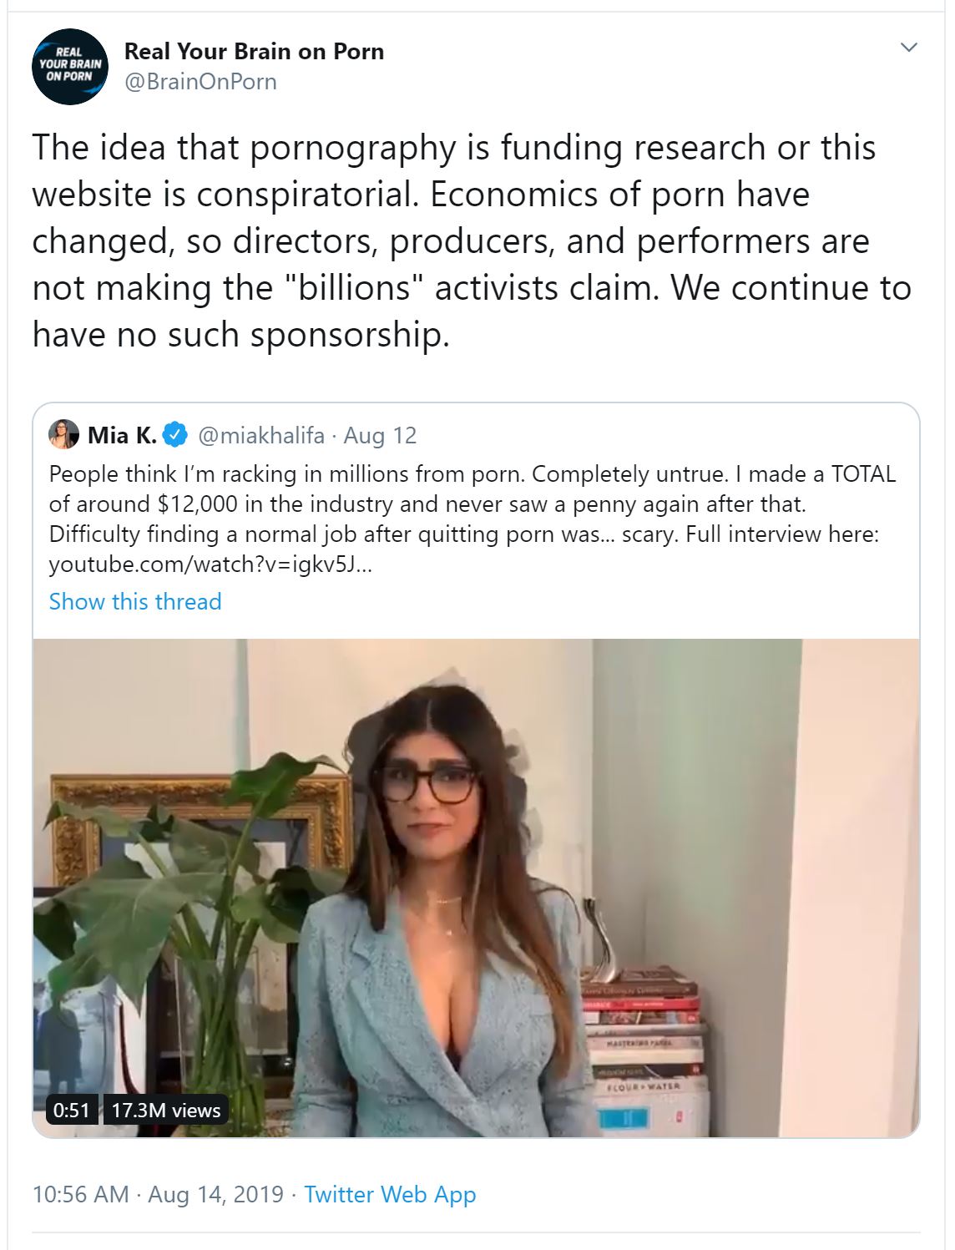Open the 10:56 AM Aug 14, 2019 timestamp
This screenshot has height=1250, width=955.
tap(158, 1194)
